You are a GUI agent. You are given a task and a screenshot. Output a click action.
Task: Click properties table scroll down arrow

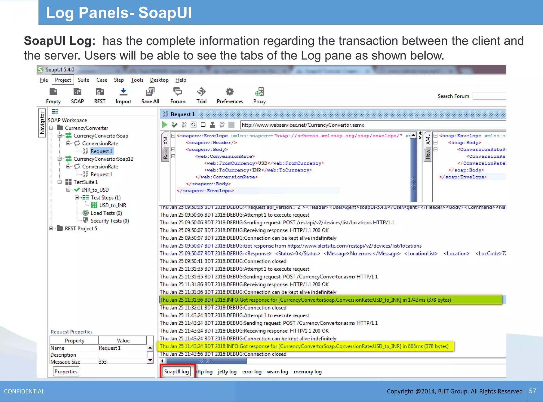pos(150,360)
